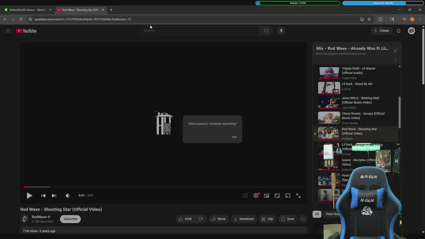Open media controls icon in toolbar
425x239 pixels.
click(x=404, y=19)
